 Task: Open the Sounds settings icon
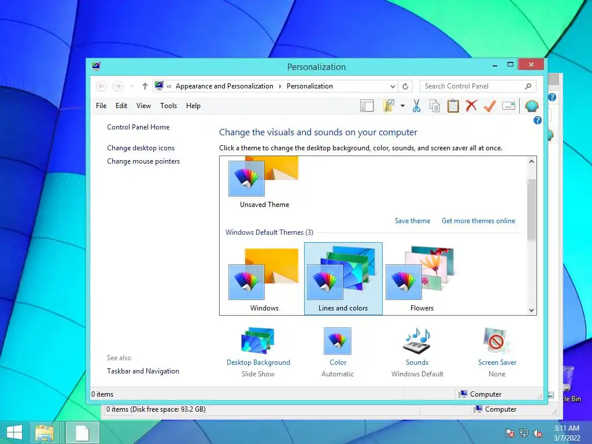tap(417, 341)
